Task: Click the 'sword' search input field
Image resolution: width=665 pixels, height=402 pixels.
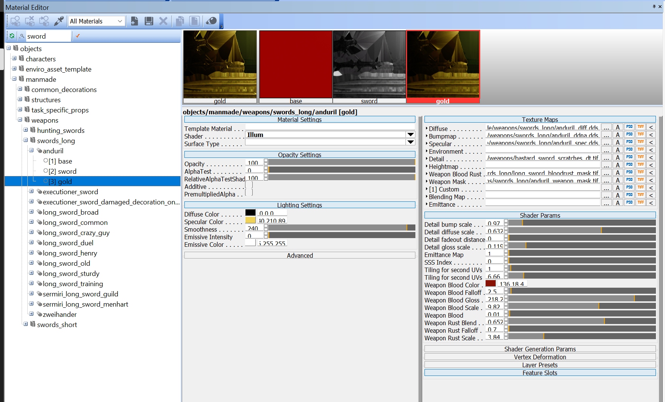Action: [48, 36]
